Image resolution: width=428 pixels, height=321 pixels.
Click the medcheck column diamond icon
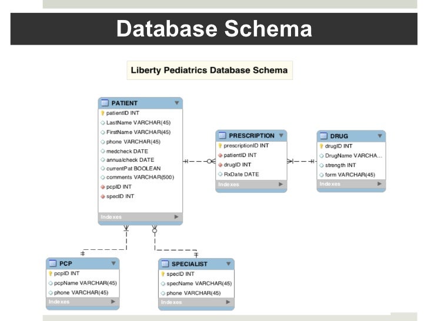pos(103,151)
